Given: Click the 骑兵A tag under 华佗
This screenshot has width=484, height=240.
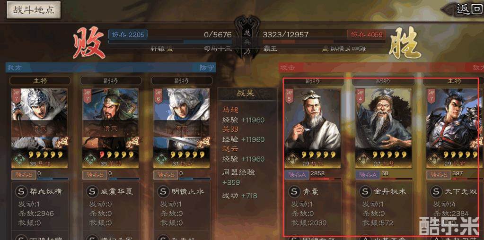Looking at the screenshot, I should coord(297,175).
